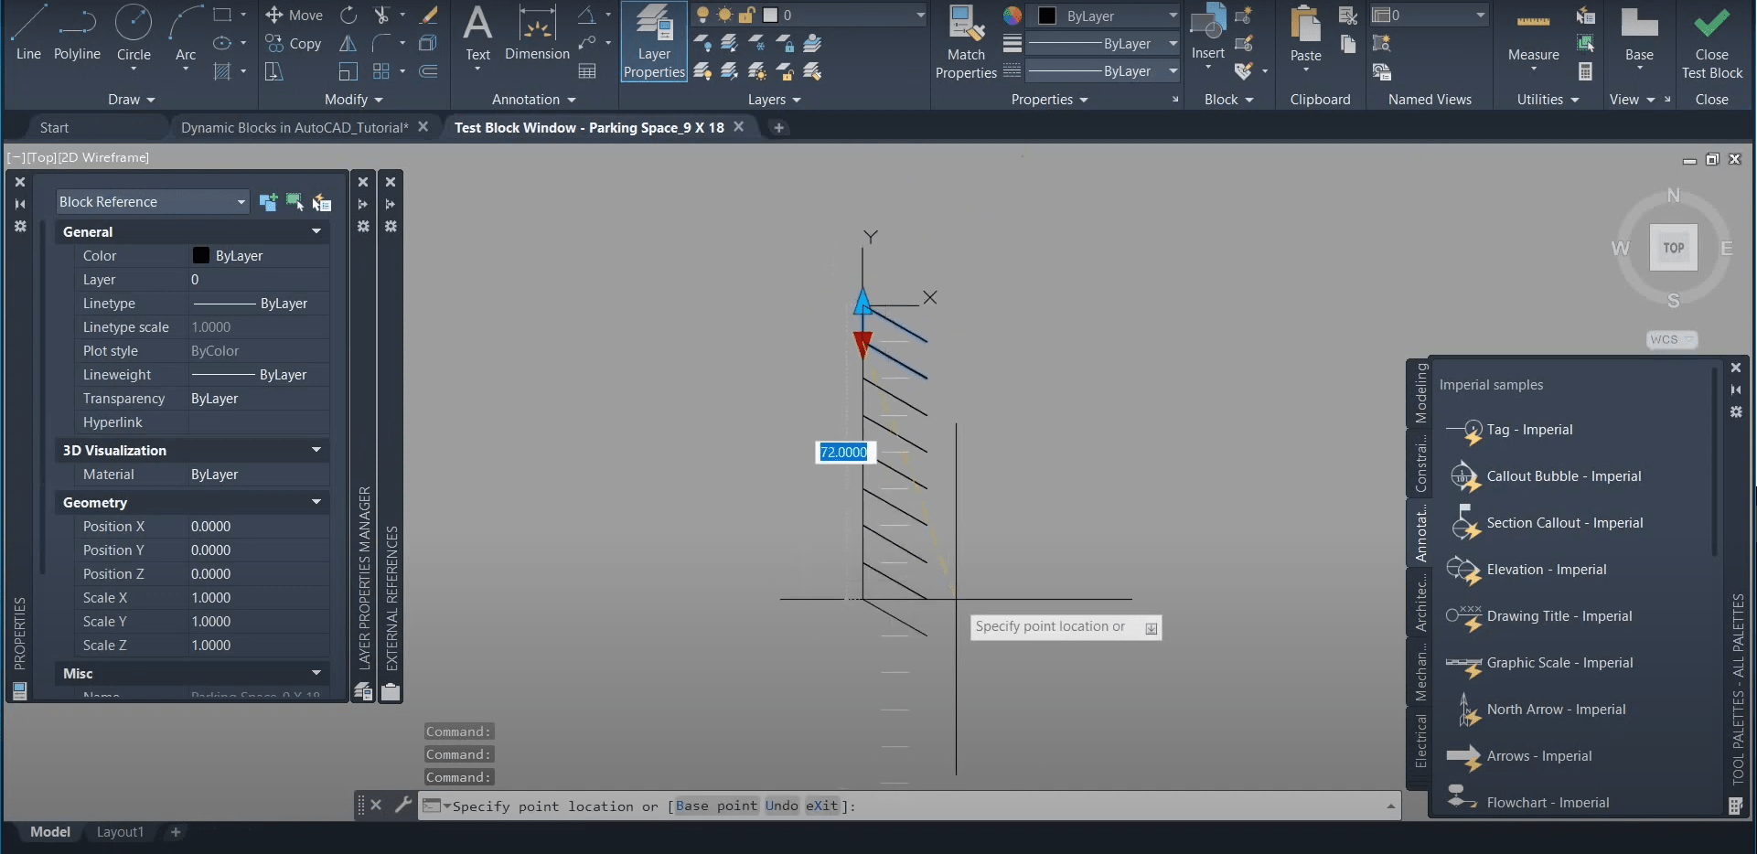Click the black Color swatch in General properties
This screenshot has height=854, width=1757.
[201, 256]
